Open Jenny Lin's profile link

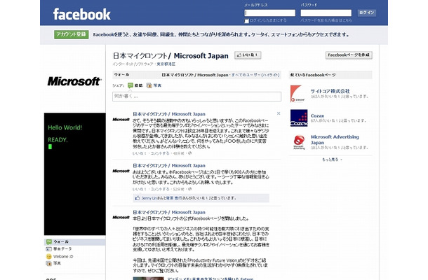[x=149, y=198]
